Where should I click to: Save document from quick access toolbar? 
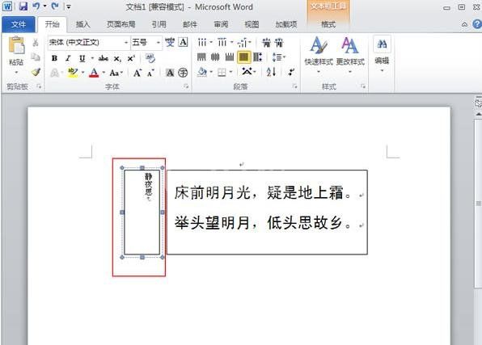[23, 6]
